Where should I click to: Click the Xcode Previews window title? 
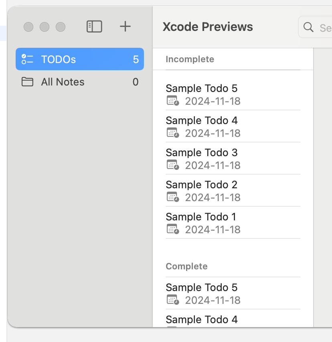click(x=208, y=27)
